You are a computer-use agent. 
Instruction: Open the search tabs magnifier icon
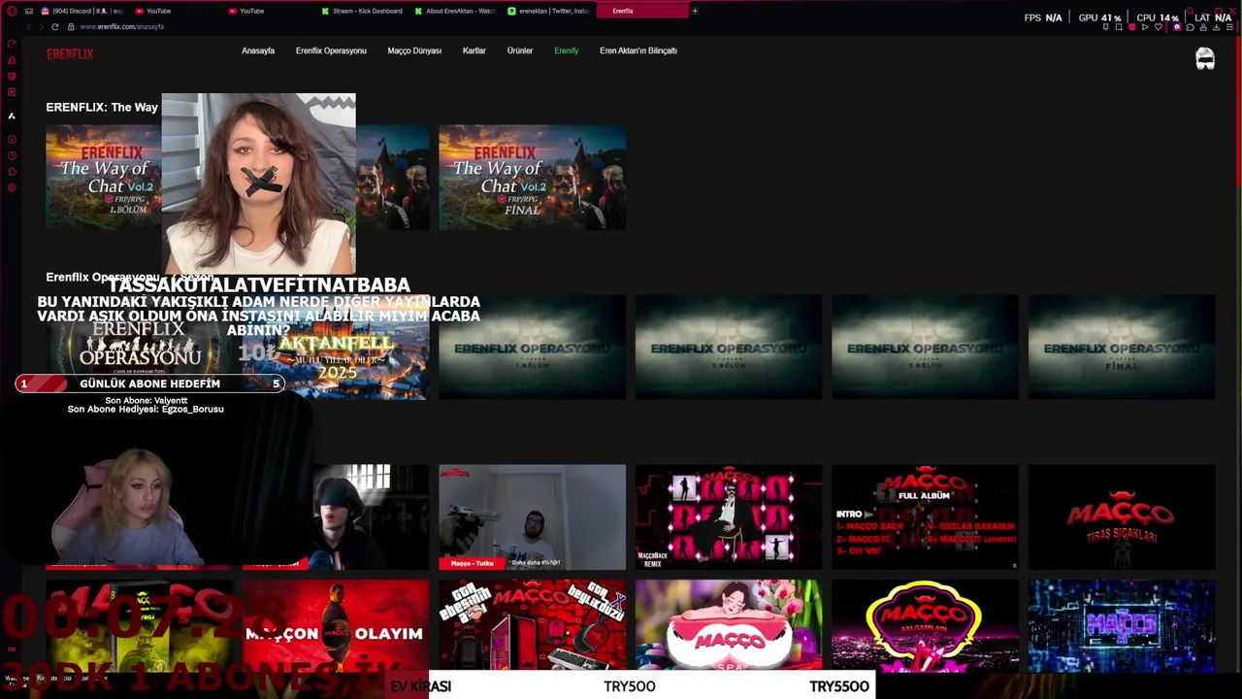1190,11
